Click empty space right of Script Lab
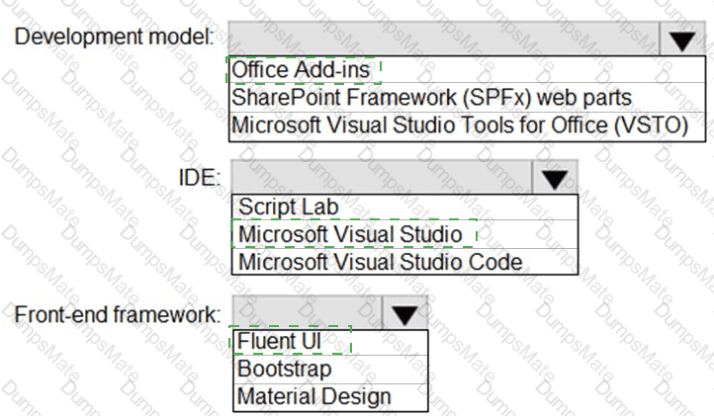 tap(458, 208)
